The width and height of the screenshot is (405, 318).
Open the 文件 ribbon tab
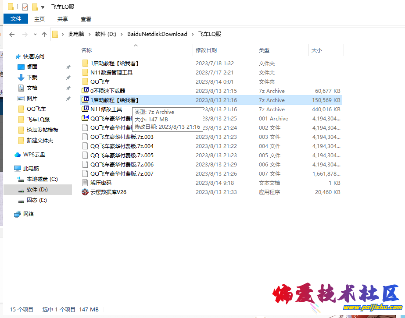16,19
